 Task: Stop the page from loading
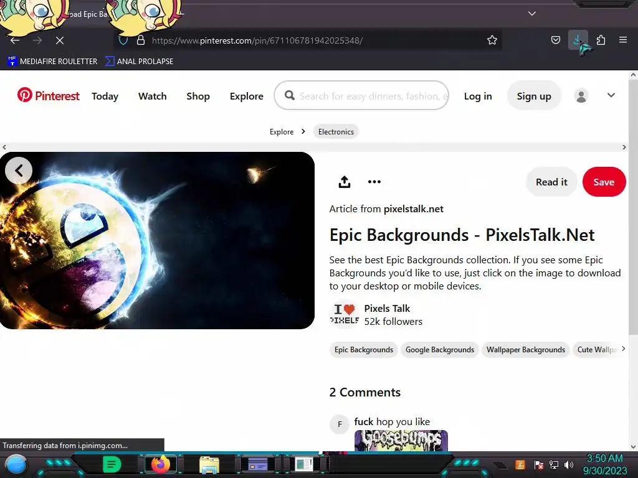[x=59, y=40]
